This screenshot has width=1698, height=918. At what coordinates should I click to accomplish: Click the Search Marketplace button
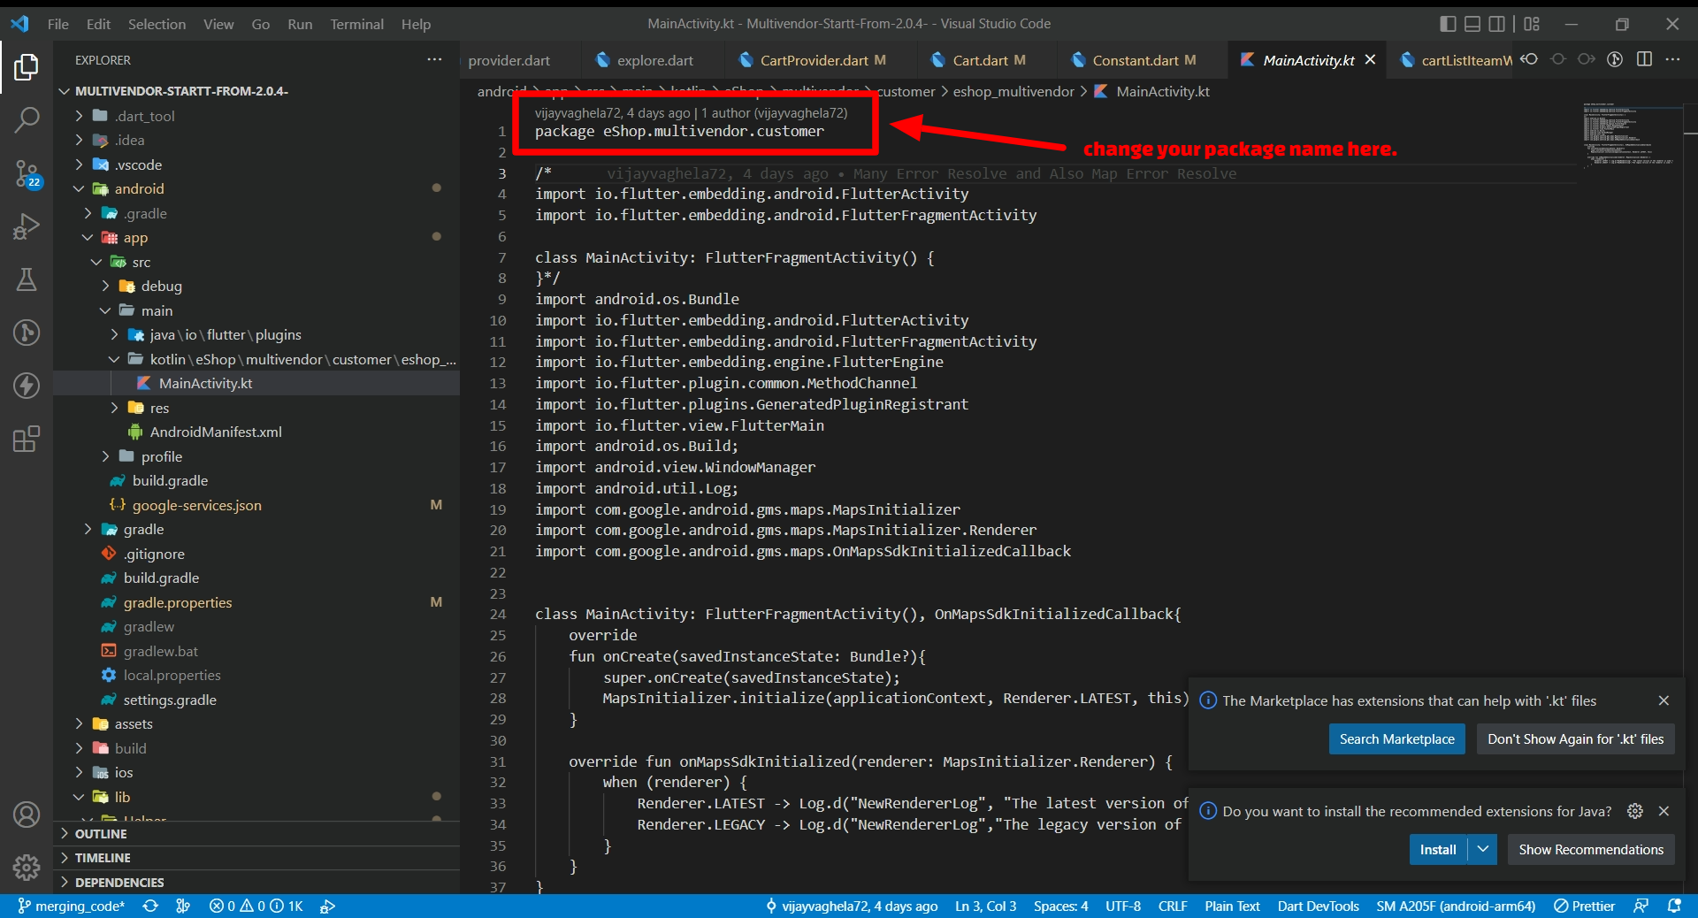1396,739
